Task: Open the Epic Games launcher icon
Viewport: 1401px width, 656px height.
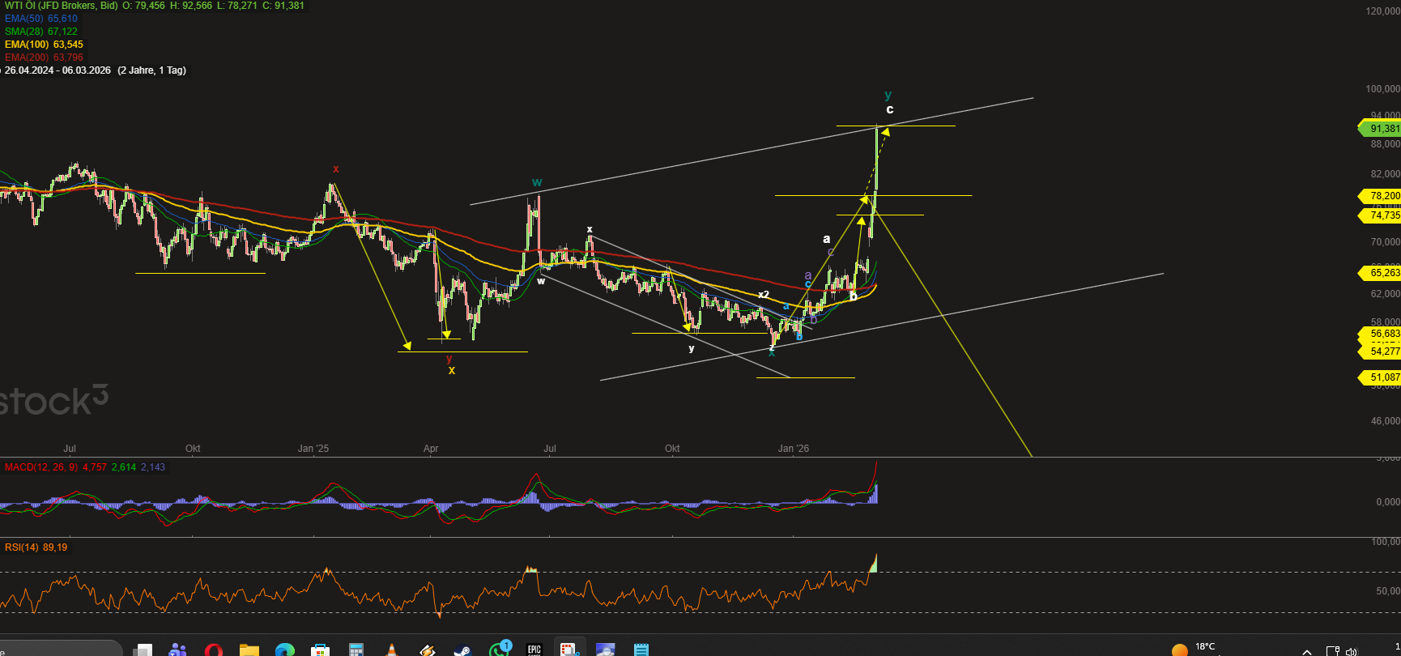Action: [534, 650]
